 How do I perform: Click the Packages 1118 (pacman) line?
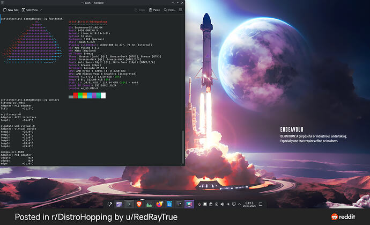[x=86, y=39]
